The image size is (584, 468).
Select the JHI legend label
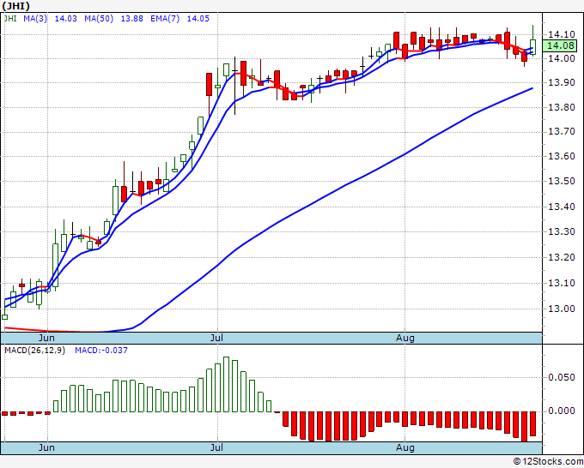[10, 18]
